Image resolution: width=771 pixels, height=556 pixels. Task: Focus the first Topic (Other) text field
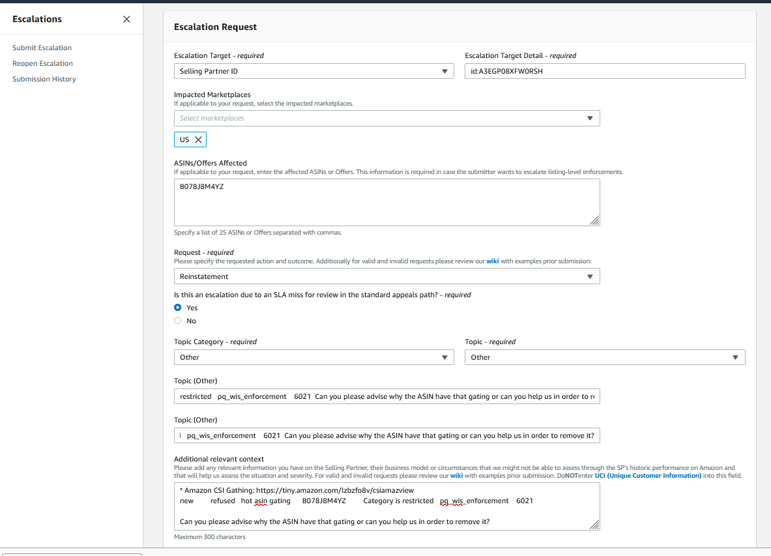pyautogui.click(x=386, y=396)
